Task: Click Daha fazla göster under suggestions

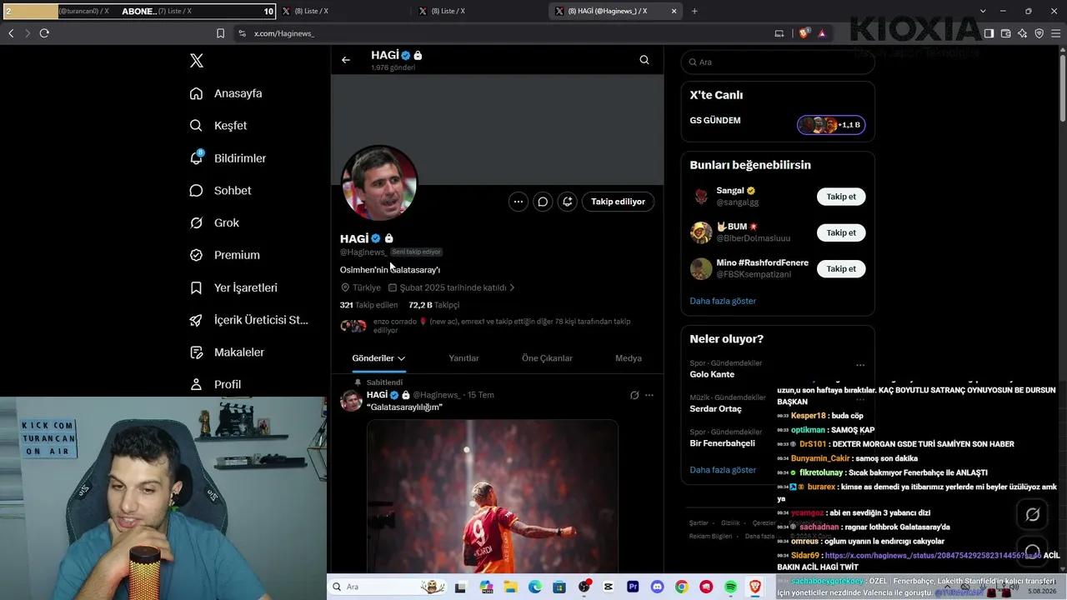Action: (723, 301)
